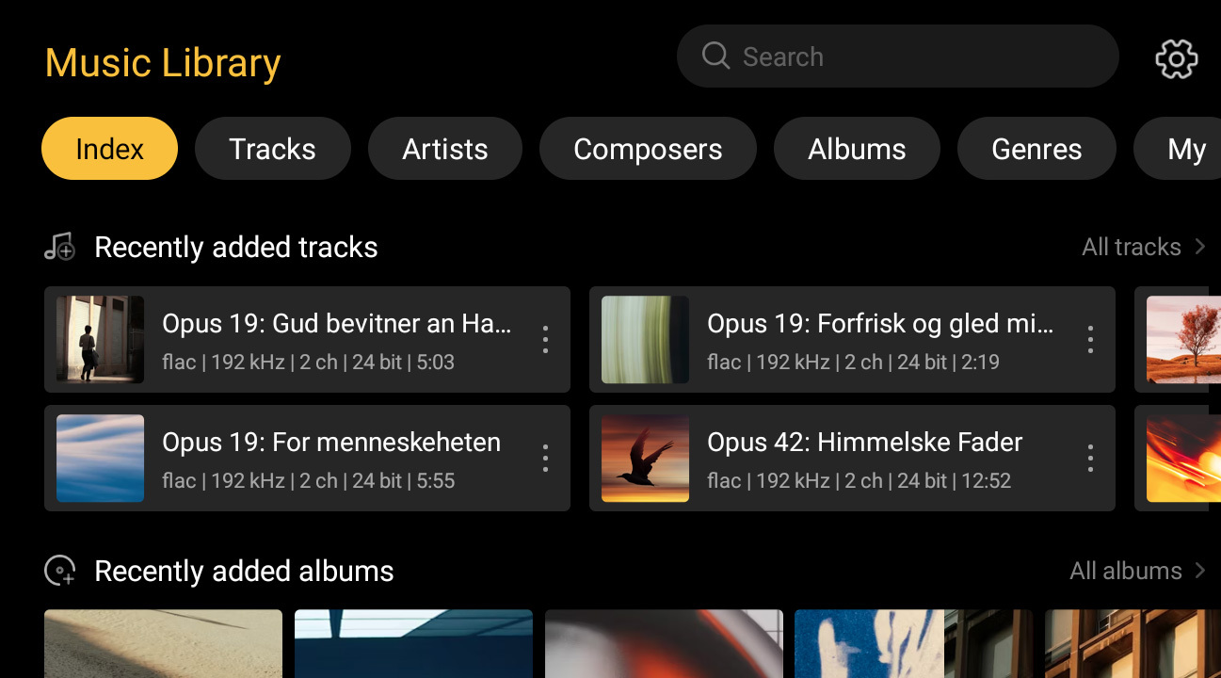Image resolution: width=1221 pixels, height=678 pixels.
Task: Switch to the Tracks tab
Action: pos(272,149)
